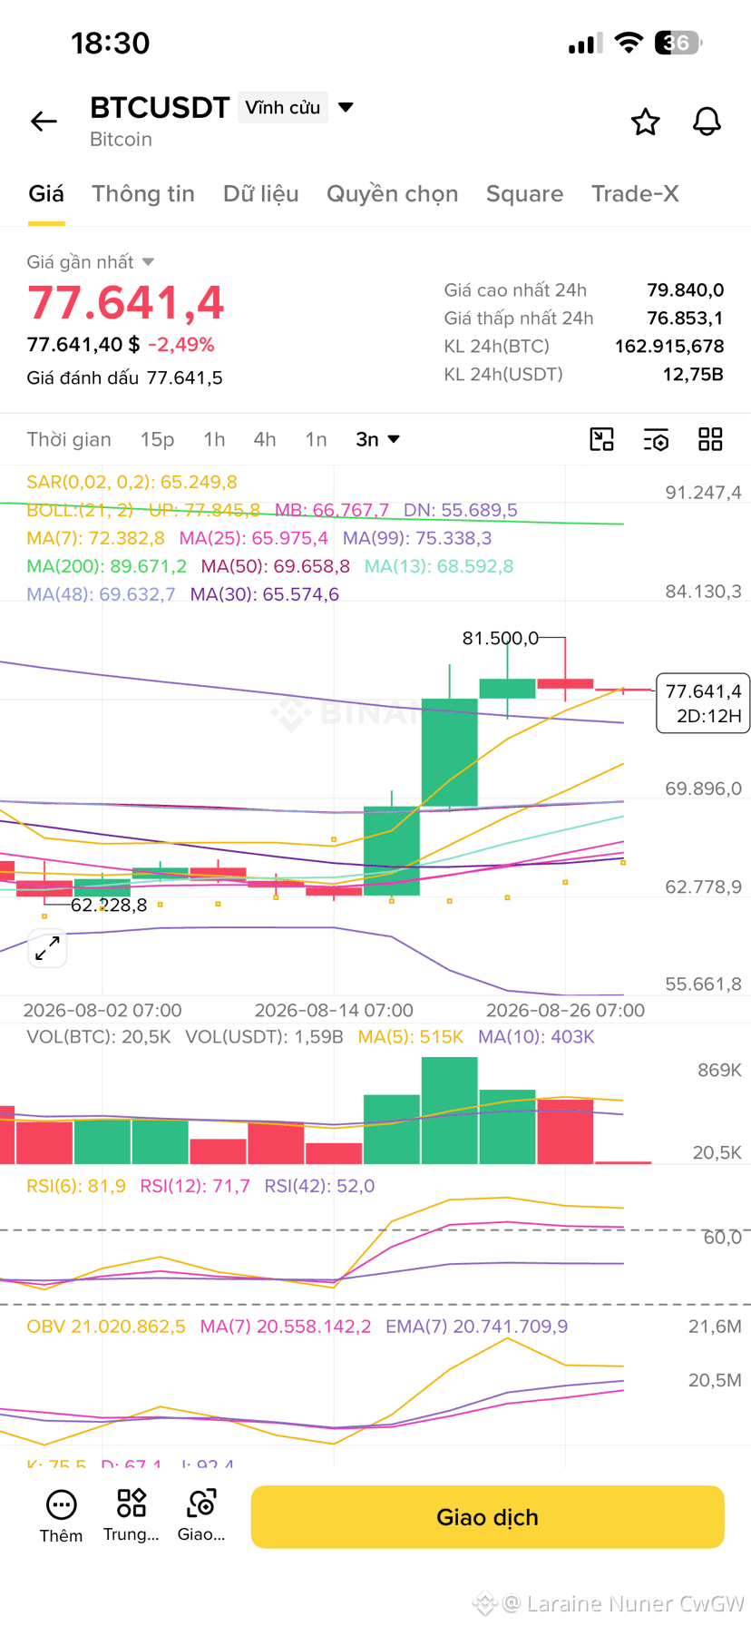Tap the EMA(7) 20.741.709,9 label
This screenshot has height=1626, width=751.
coord(476,1327)
